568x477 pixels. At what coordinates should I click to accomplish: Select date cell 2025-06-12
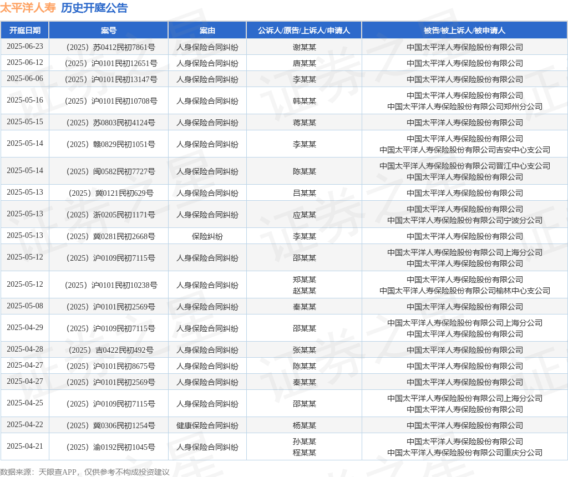point(24,62)
